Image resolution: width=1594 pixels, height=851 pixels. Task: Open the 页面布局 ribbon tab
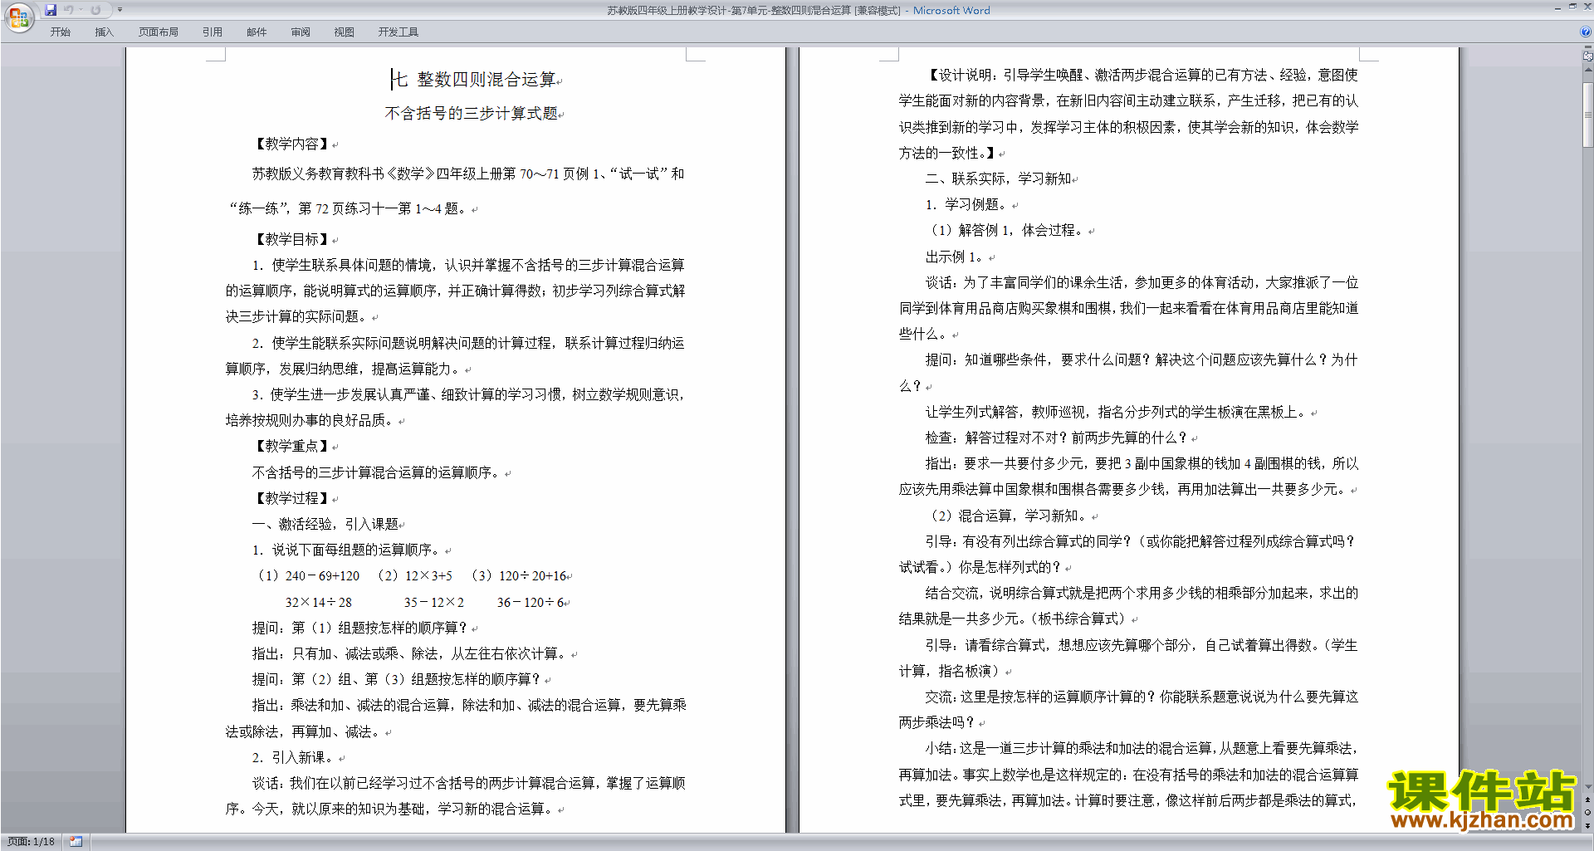coord(159,32)
